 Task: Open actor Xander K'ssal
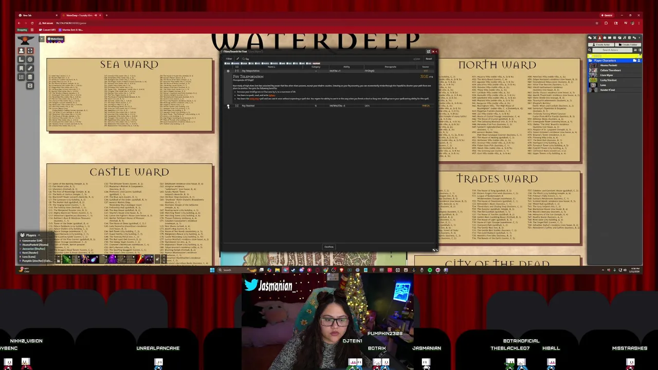point(615,90)
